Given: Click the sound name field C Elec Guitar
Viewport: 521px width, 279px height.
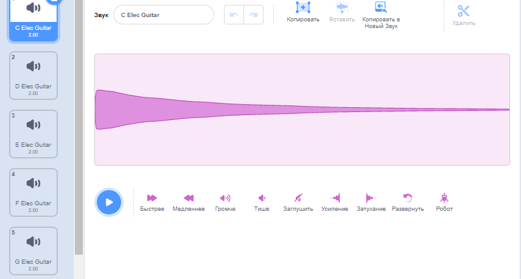Looking at the screenshot, I should [x=164, y=15].
